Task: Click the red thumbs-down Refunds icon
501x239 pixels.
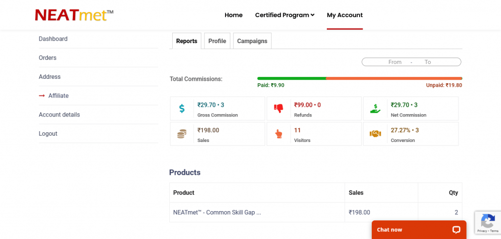Action: (x=278, y=108)
